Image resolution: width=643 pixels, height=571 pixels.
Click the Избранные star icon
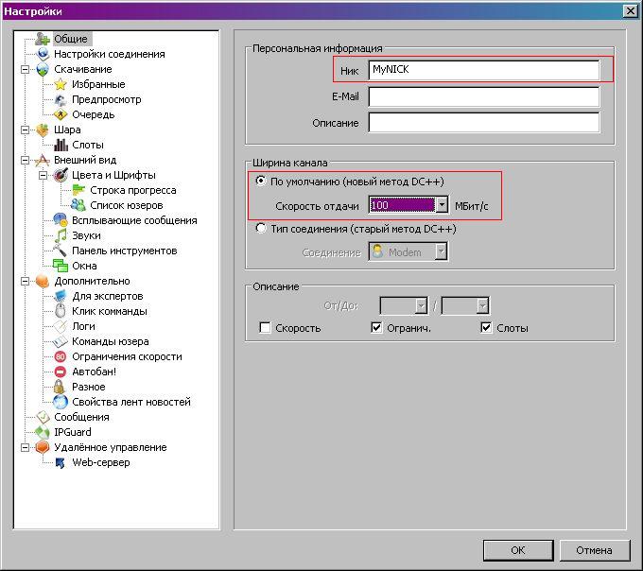click(61, 84)
